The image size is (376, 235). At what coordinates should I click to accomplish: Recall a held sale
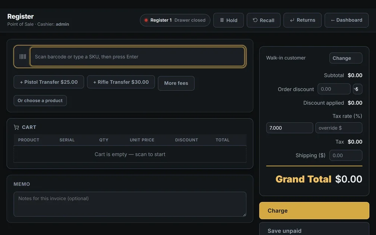(x=264, y=20)
